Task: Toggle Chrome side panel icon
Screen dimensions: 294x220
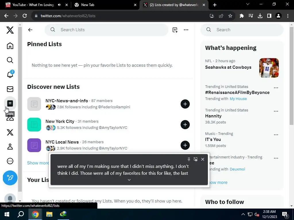Action: coord(269,16)
